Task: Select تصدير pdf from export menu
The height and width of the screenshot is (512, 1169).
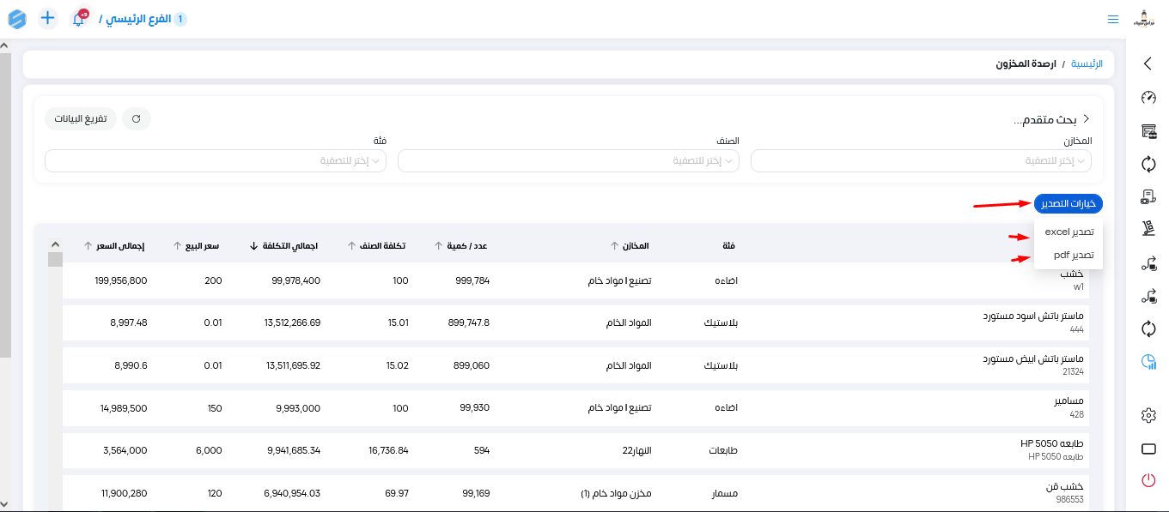Action: [1073, 256]
